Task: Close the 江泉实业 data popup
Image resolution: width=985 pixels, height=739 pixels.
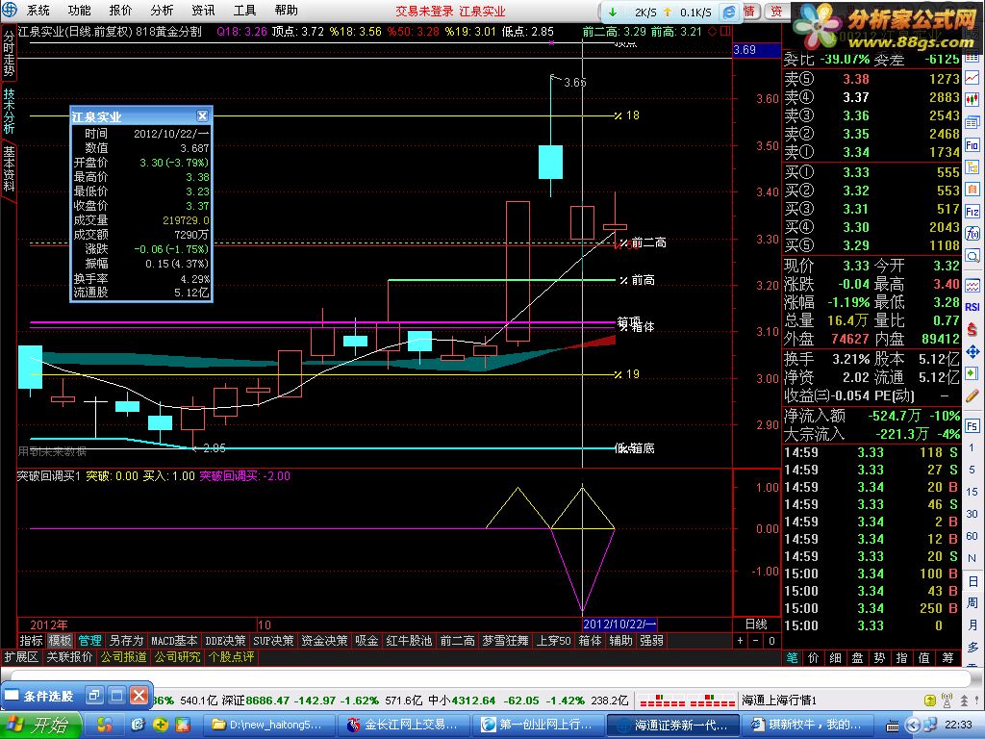Action: 202,116
